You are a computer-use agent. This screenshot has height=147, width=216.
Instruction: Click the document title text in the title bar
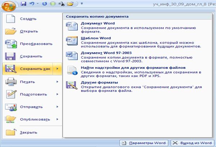pyautogui.click(x=184, y=4)
